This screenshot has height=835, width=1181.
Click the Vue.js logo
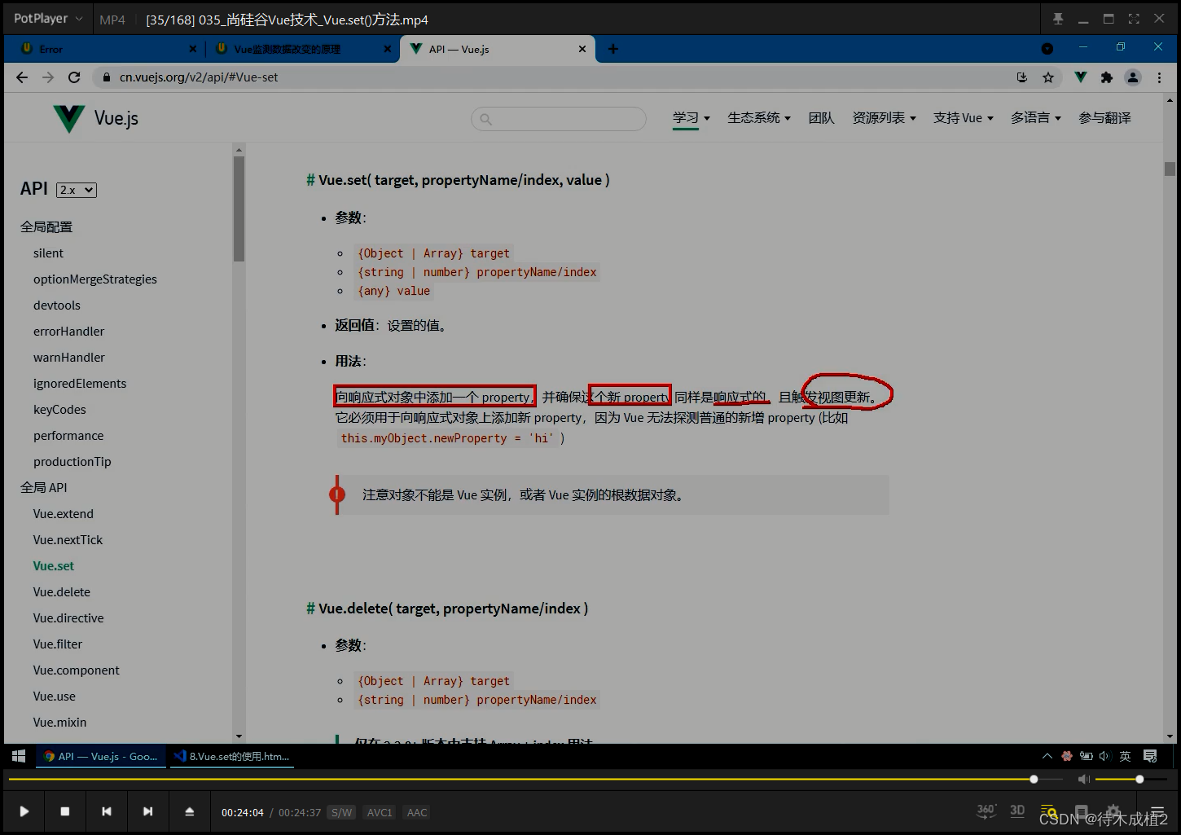click(95, 118)
